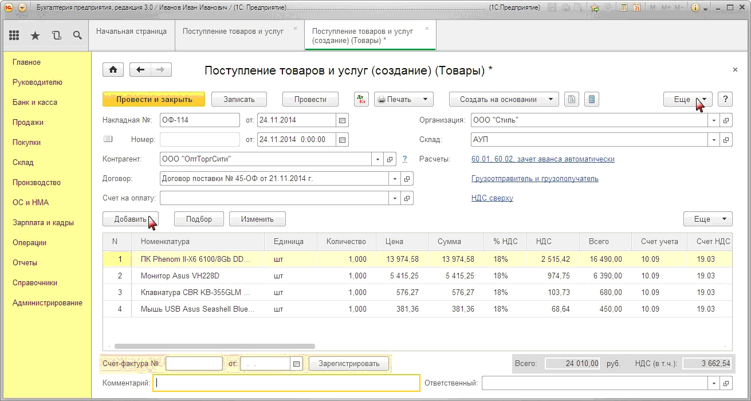The image size is (751, 401).
Task: Click the Счет-фактура № input field
Action: coord(194,364)
